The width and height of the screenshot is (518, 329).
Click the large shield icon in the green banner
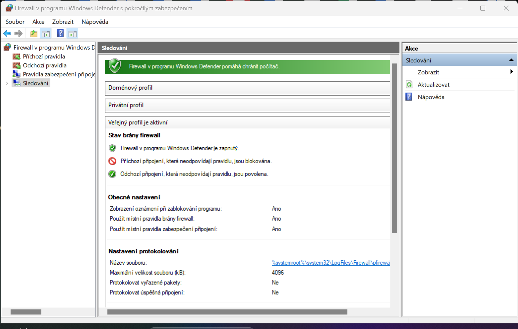coord(115,66)
